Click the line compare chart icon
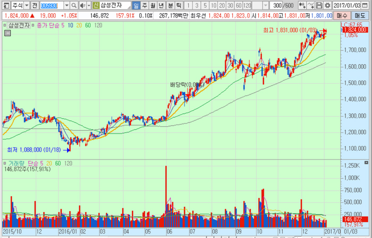This screenshot has height=238, width=372. click(310, 5)
